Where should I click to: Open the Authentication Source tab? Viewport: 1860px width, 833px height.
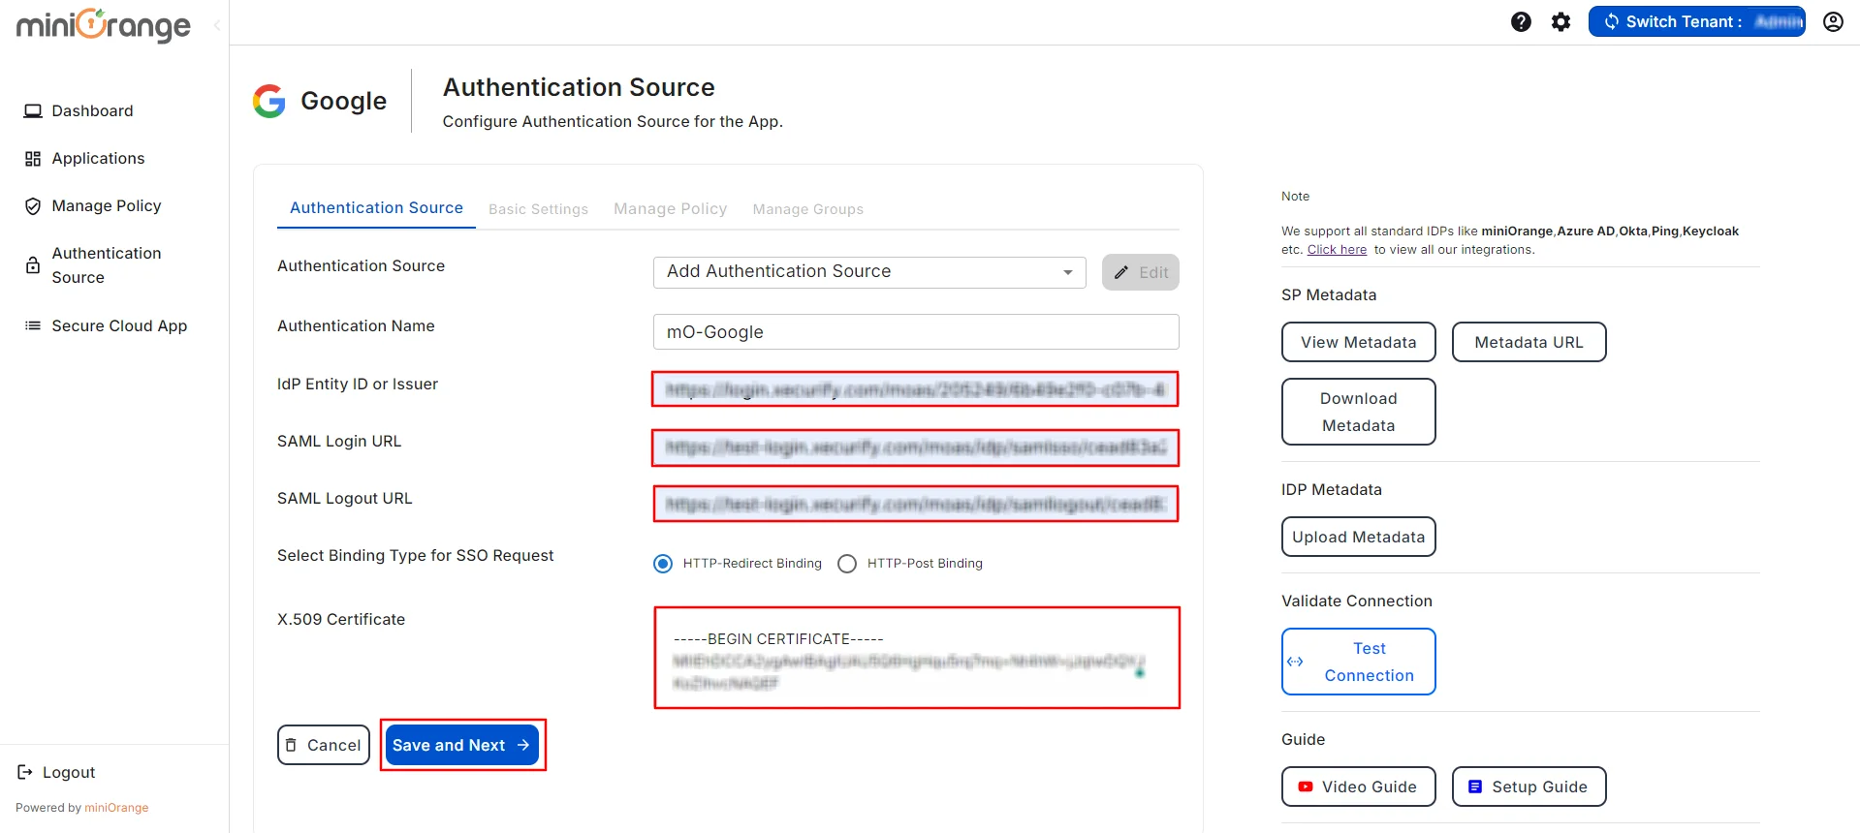tap(376, 207)
